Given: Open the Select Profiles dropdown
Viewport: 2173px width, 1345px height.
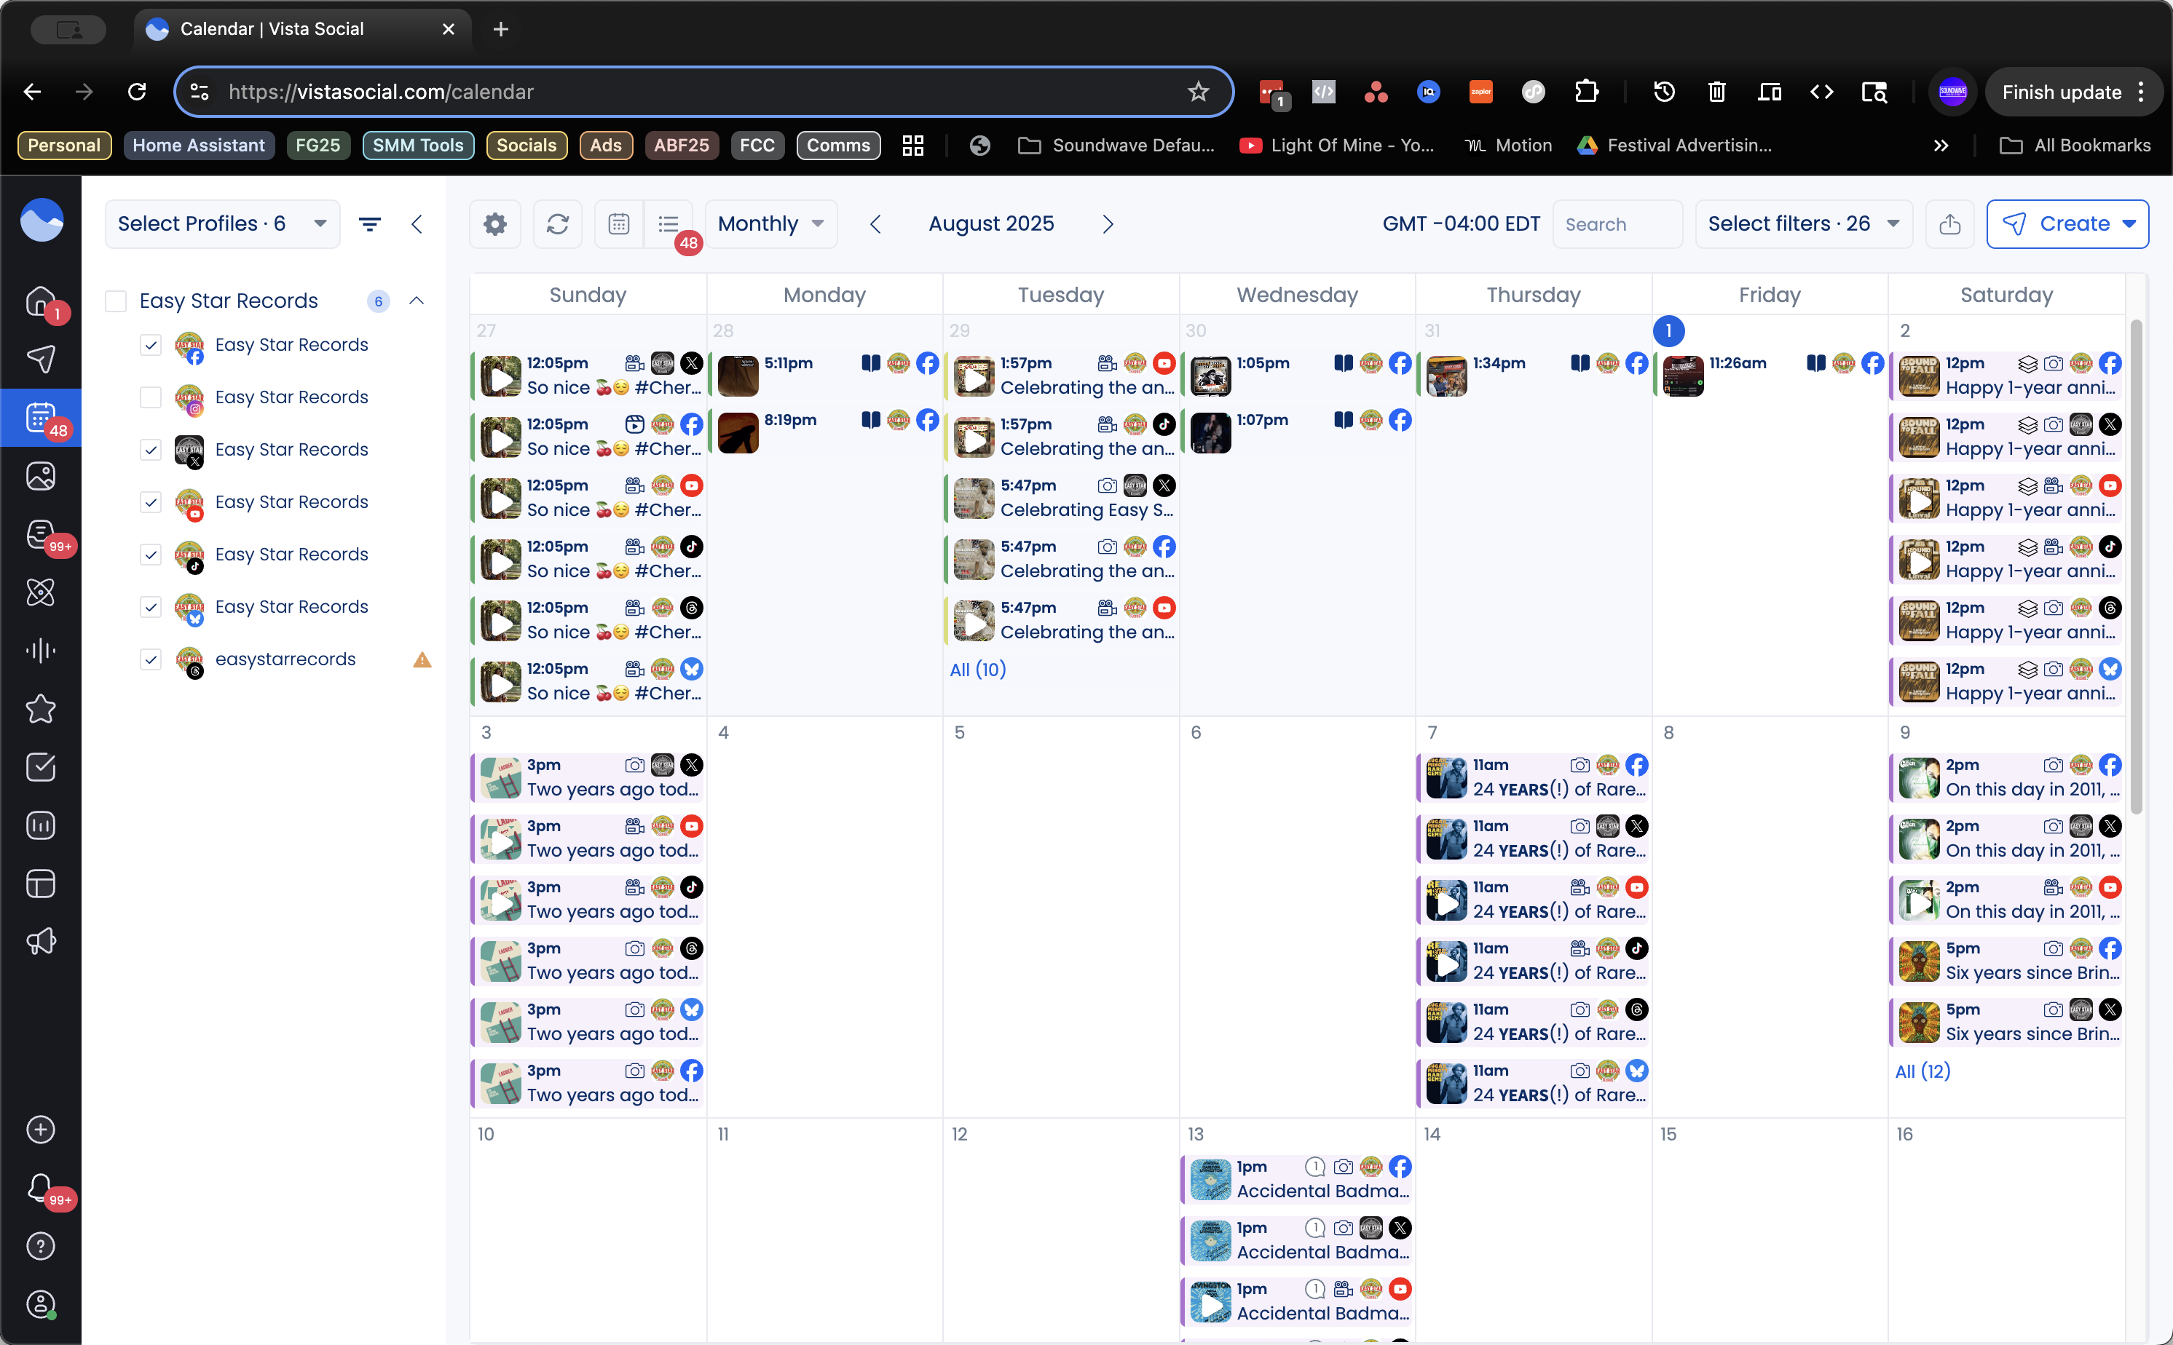Looking at the screenshot, I should 221,224.
